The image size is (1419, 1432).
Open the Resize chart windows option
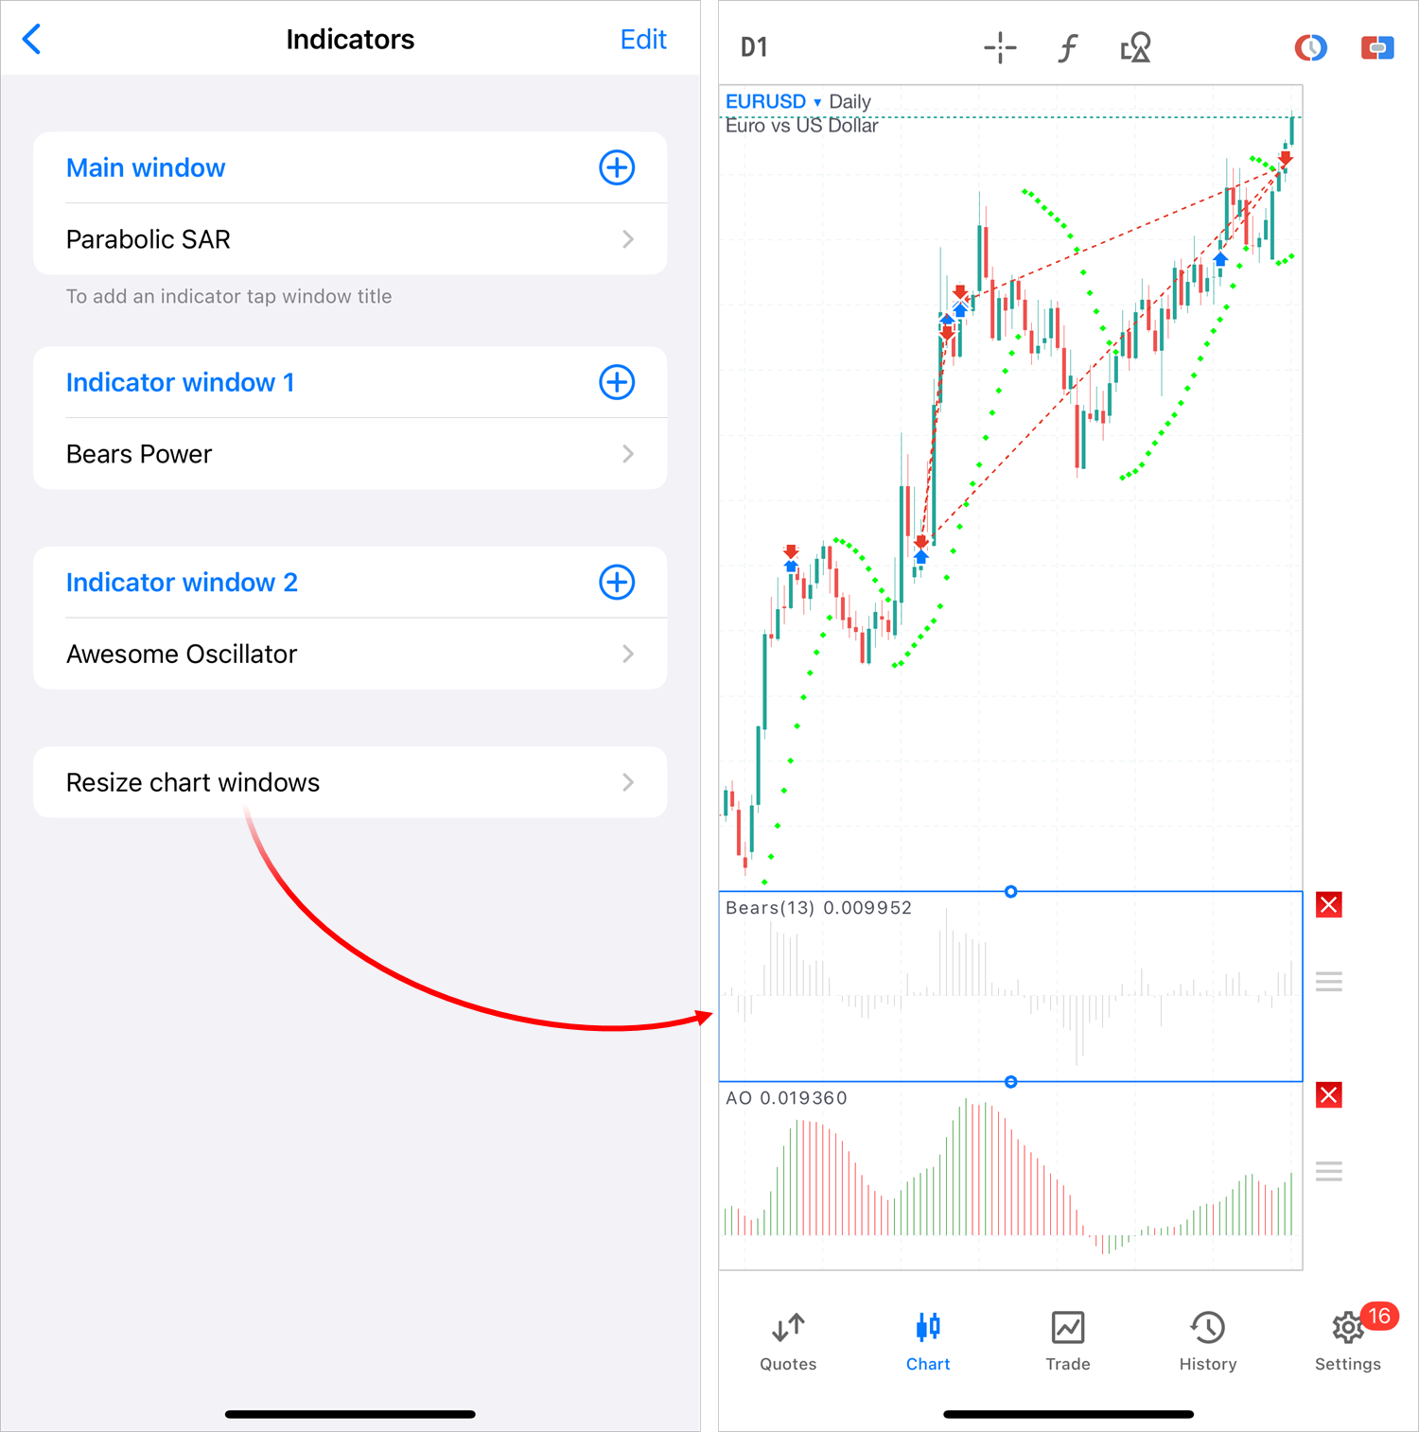coord(350,782)
